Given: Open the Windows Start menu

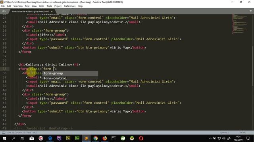Looking at the screenshot, I should click(4, 138).
